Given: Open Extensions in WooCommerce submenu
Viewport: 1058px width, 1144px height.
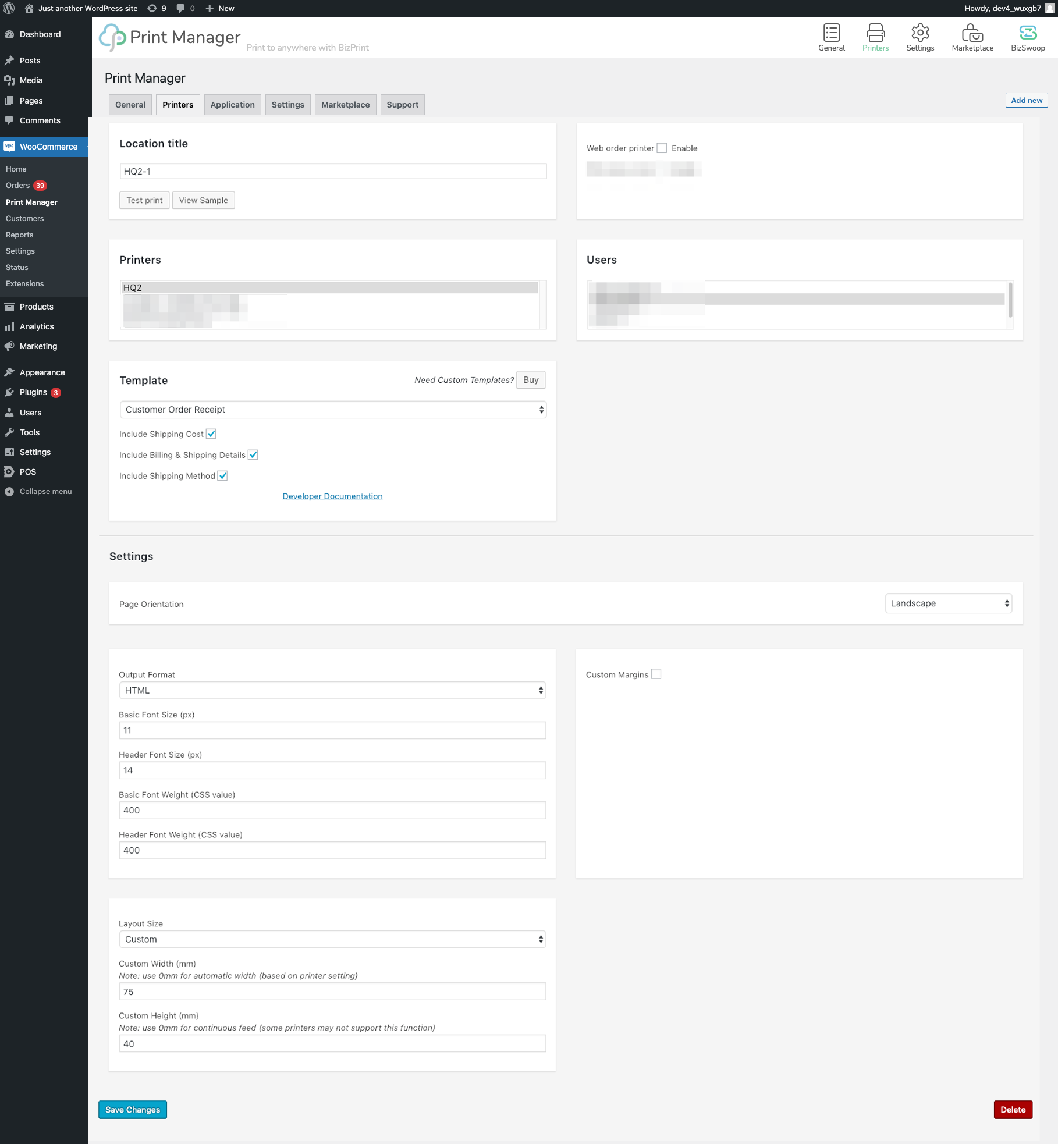Looking at the screenshot, I should pos(24,283).
